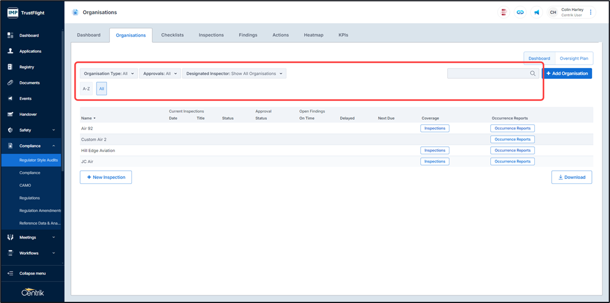Open the Designated Inspector dropdown

(234, 74)
